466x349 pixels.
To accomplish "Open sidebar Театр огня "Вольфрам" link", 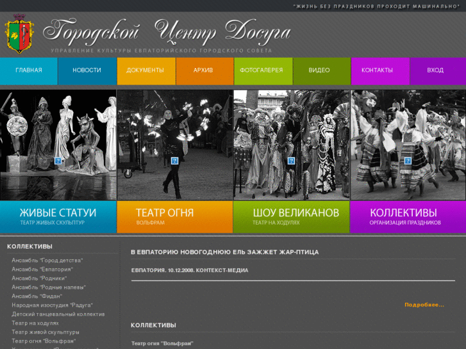I will [44, 341].
